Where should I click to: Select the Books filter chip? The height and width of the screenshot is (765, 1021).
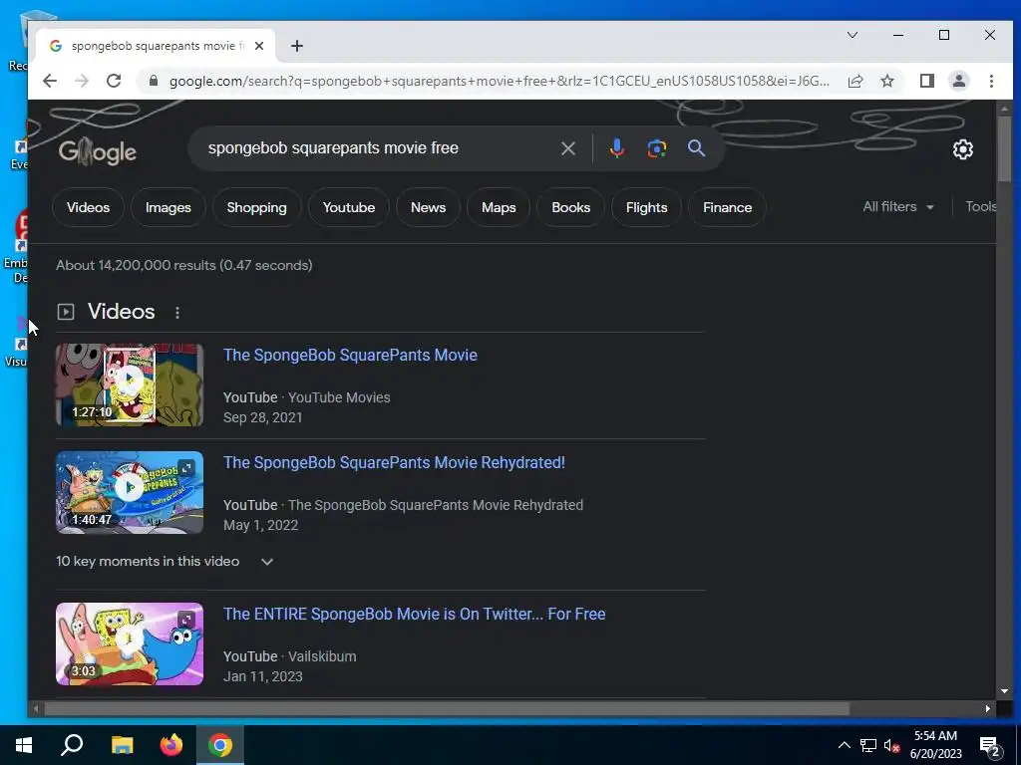(570, 207)
